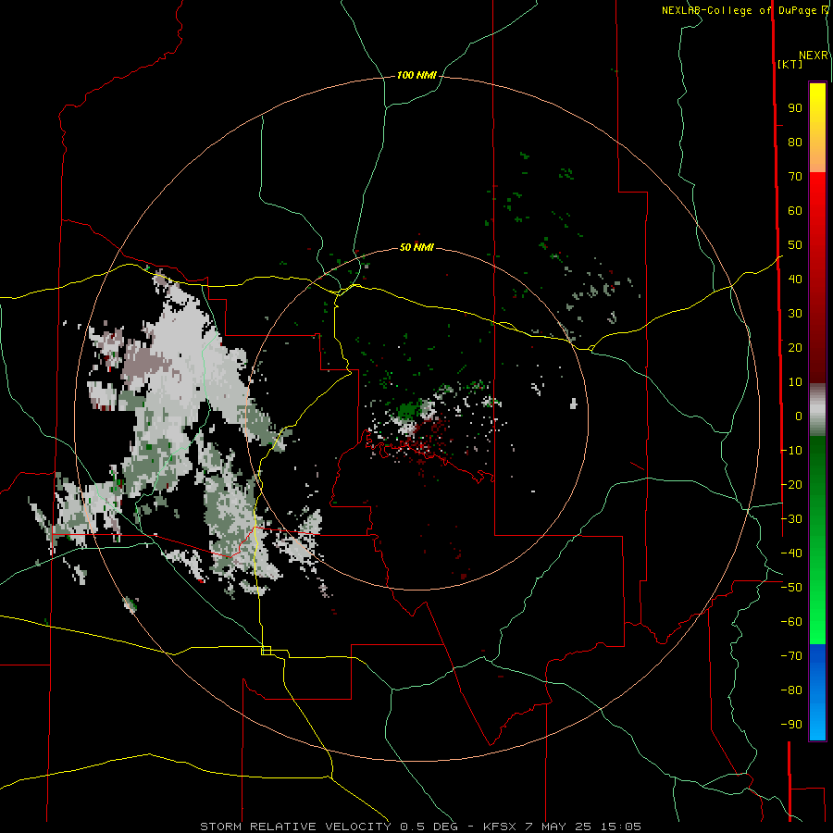833x833 pixels.
Task: Click the 10 value on velocity scale
Action: (795, 382)
